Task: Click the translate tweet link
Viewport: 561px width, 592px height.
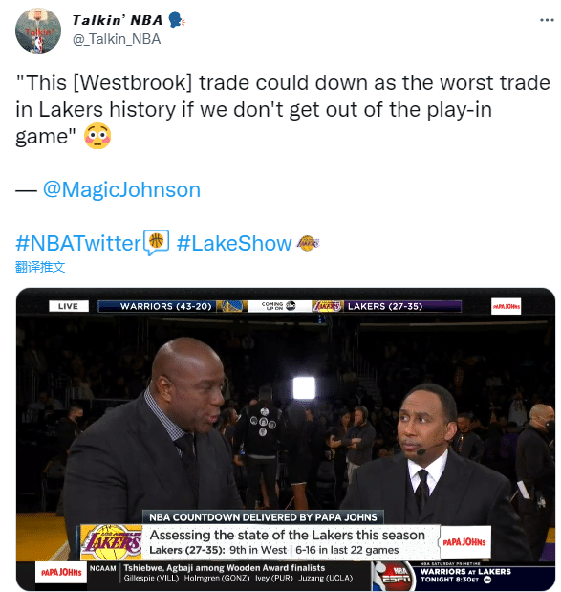Action: click(40, 267)
